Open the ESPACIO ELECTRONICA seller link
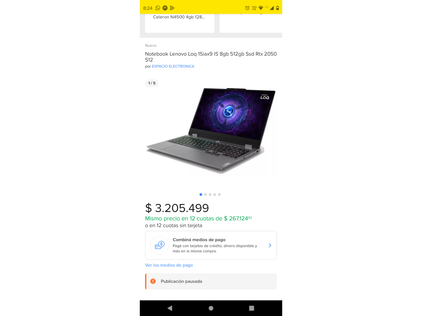Screen dimensions: 422x316 (x=173, y=66)
